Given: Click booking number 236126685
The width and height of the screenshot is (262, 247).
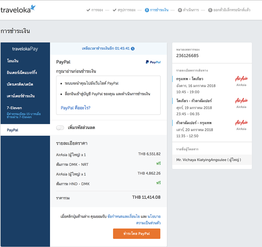Looking at the screenshot, I should (x=187, y=56).
